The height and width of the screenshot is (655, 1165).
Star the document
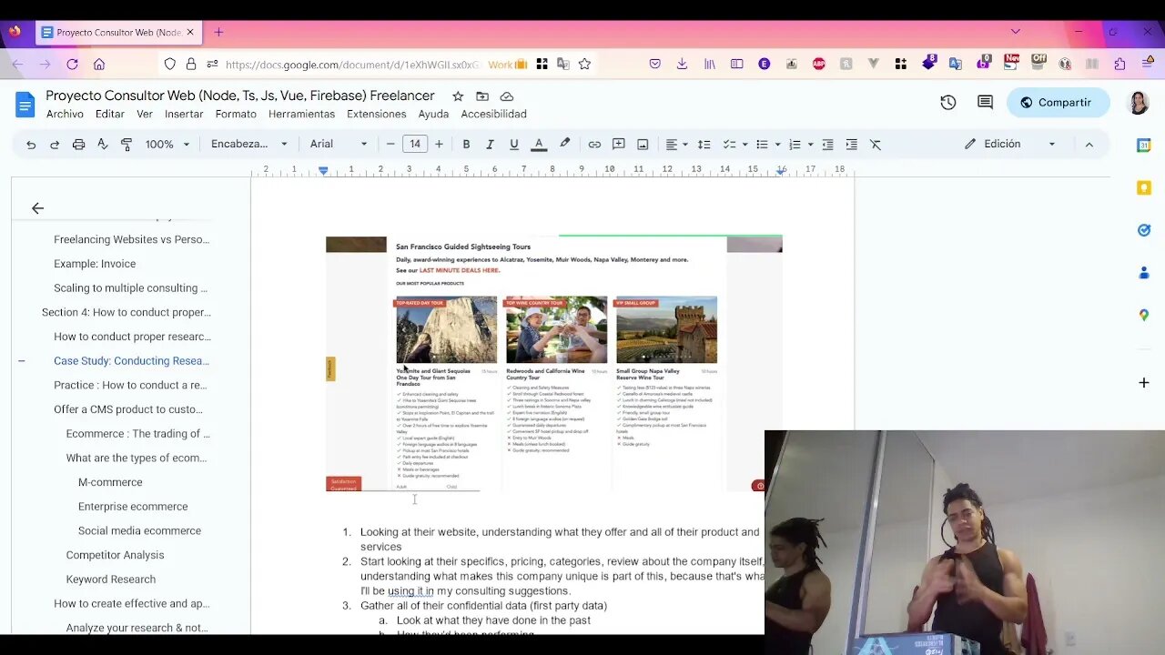(x=458, y=96)
